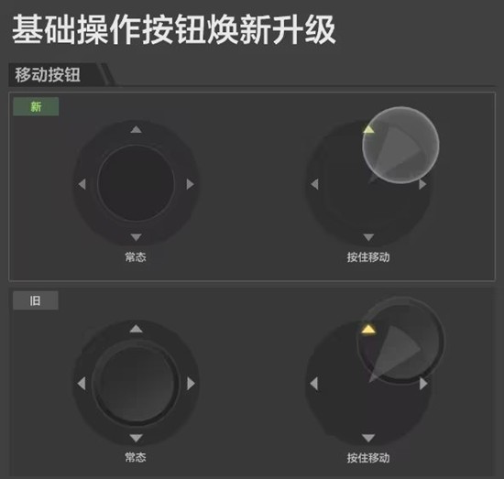504x479 pixels.
Task: Click the up arrow on old idle joystick
Action: (x=136, y=329)
